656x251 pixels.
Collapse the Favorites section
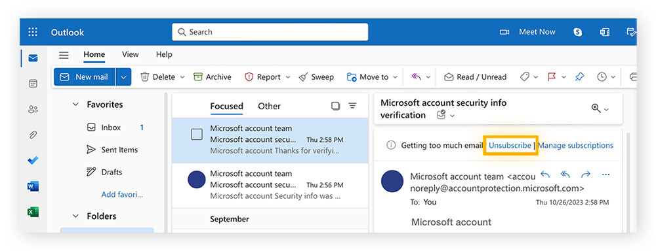point(75,105)
